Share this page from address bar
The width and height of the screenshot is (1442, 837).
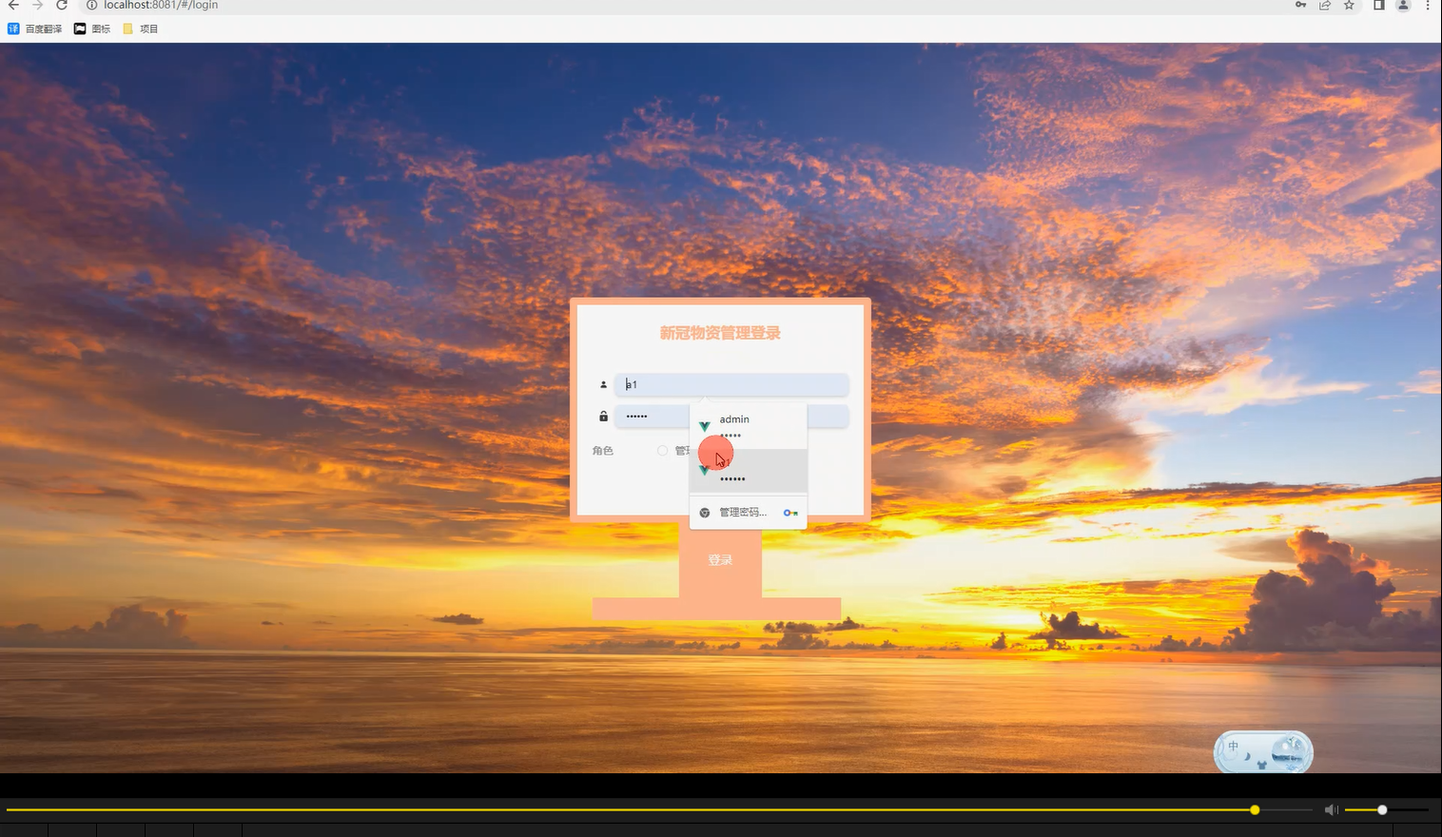coord(1325,5)
